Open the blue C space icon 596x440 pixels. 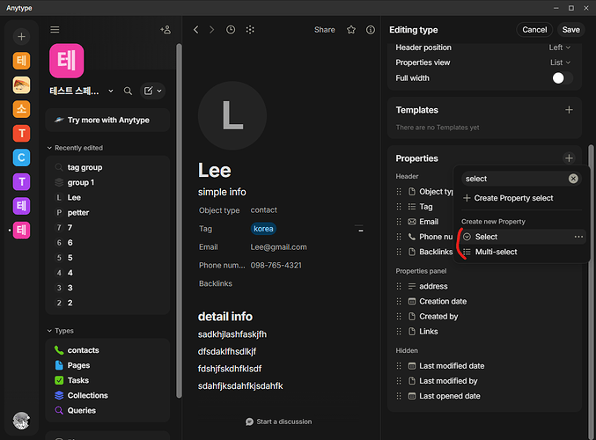[21, 158]
